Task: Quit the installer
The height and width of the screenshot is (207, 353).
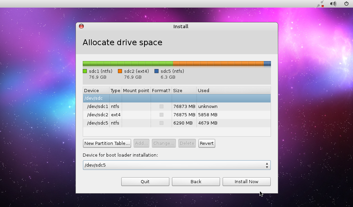Action: pos(145,182)
